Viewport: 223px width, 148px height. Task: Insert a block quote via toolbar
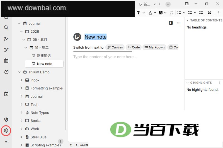(209, 13)
